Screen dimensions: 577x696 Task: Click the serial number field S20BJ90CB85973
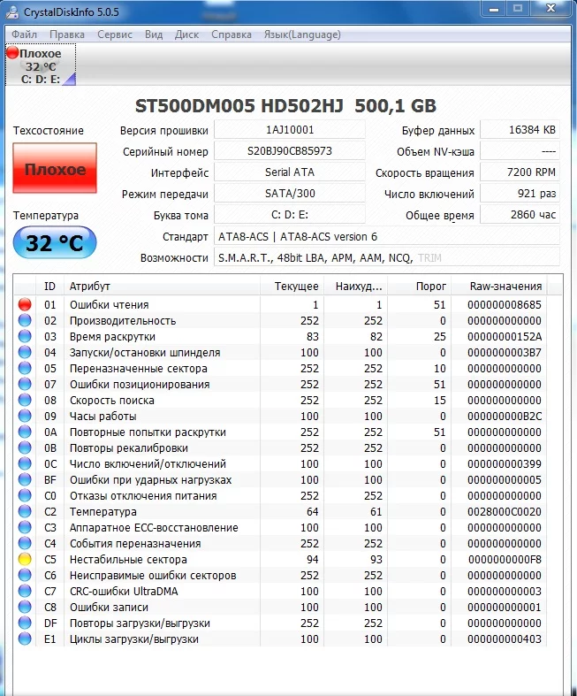point(290,151)
